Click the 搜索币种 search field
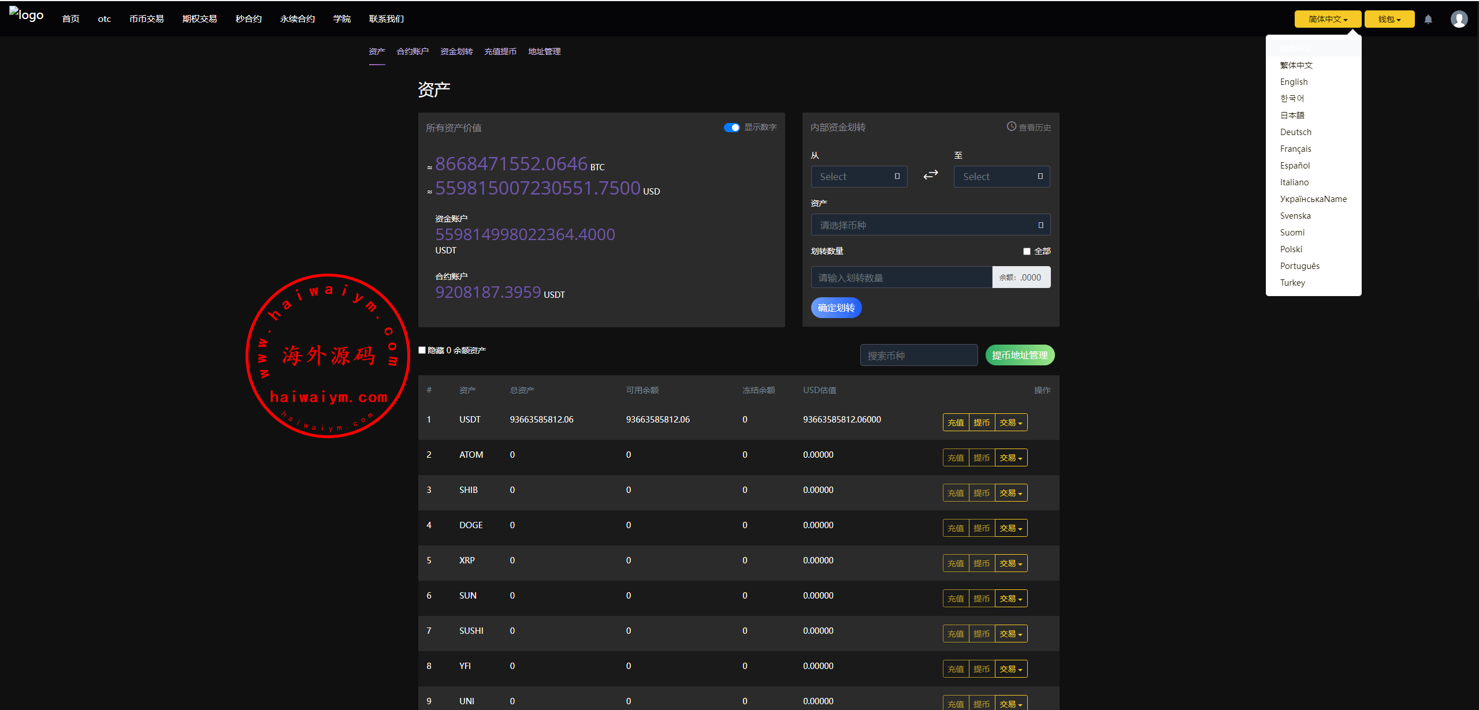Image resolution: width=1479 pixels, height=710 pixels. [x=919, y=356]
